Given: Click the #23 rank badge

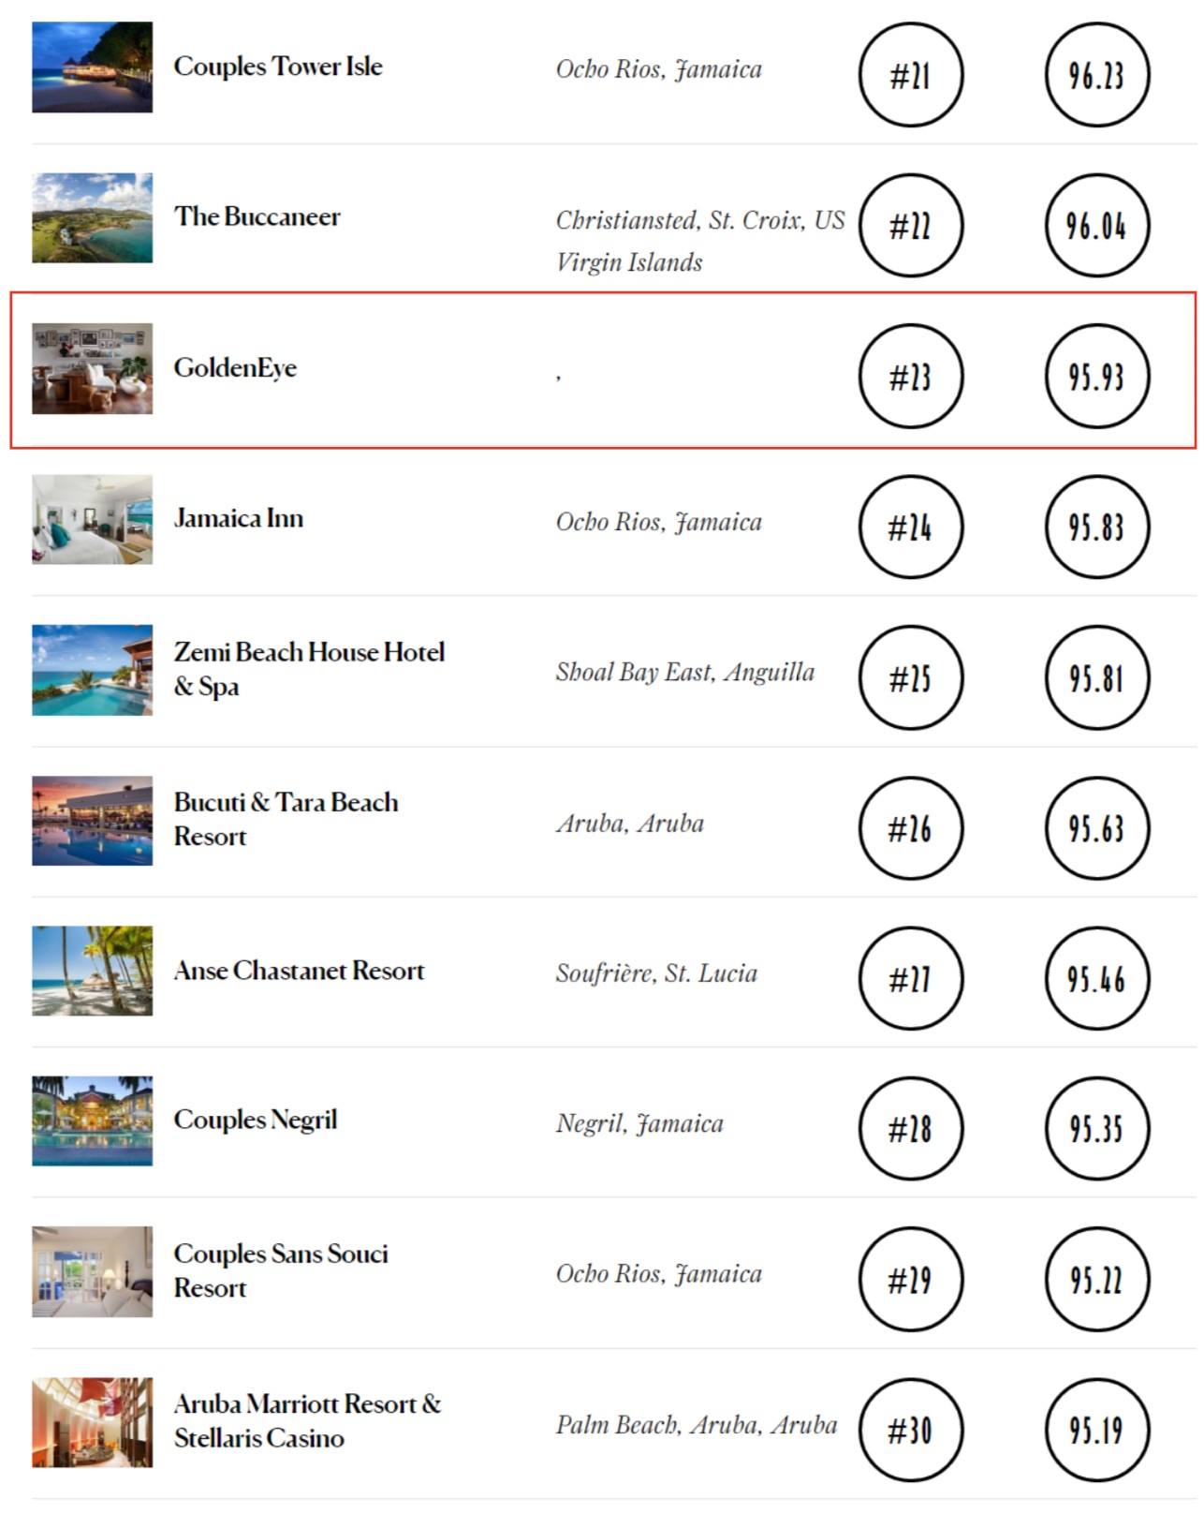Looking at the screenshot, I should pyautogui.click(x=911, y=377).
